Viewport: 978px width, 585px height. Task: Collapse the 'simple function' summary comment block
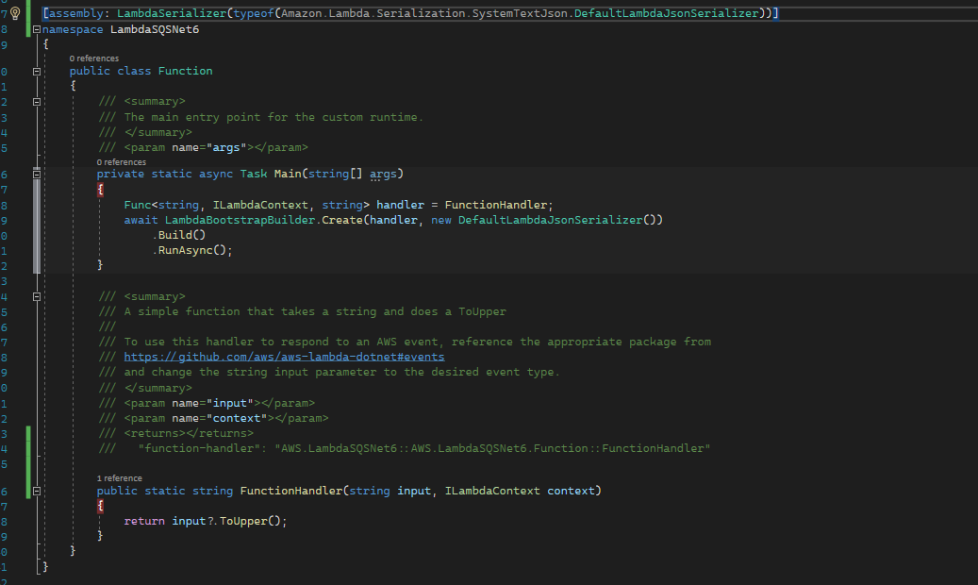36,297
